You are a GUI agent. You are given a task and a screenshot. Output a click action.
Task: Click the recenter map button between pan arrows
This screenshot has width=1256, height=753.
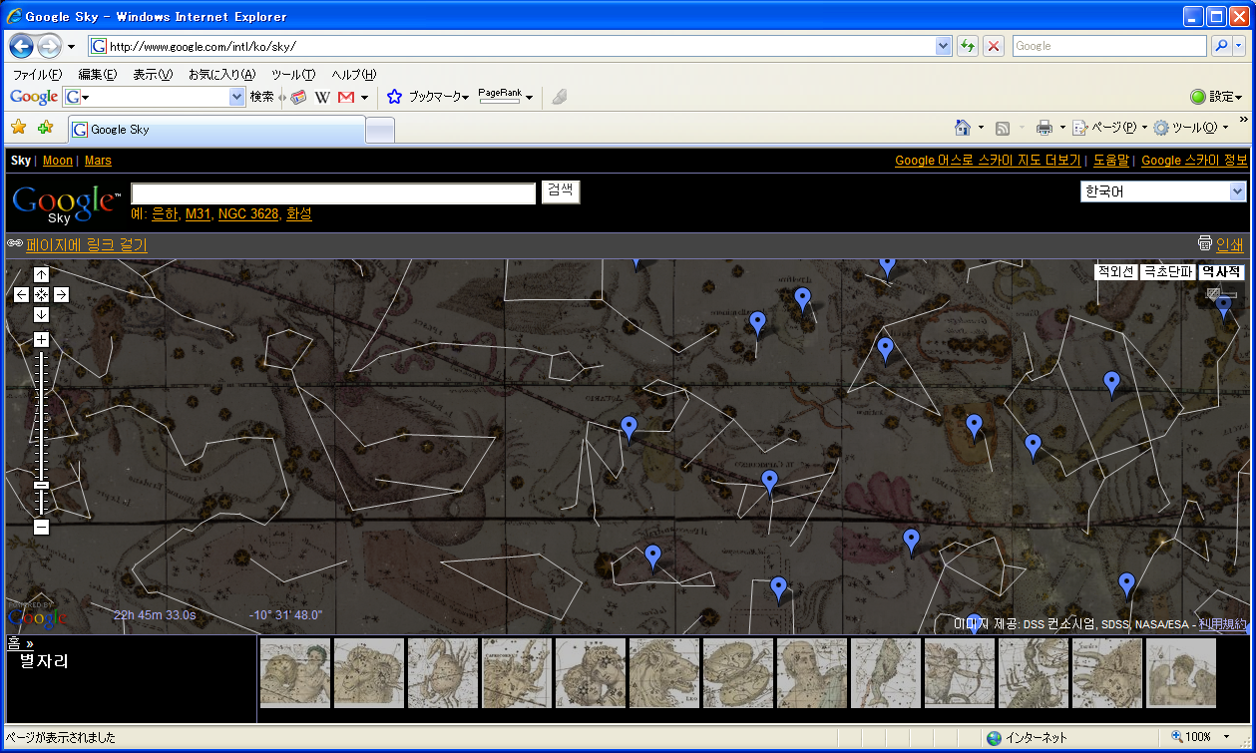pyautogui.click(x=41, y=294)
